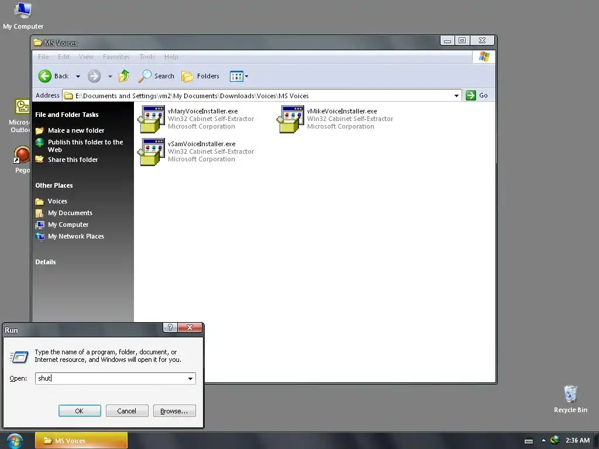
Task: Click the network globe tray icon
Action: 555,440
